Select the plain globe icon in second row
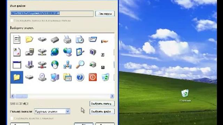Viewport: 223px width, 125px height. [55, 52]
